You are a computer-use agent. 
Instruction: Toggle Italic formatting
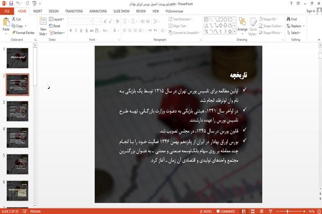(x=76, y=31)
